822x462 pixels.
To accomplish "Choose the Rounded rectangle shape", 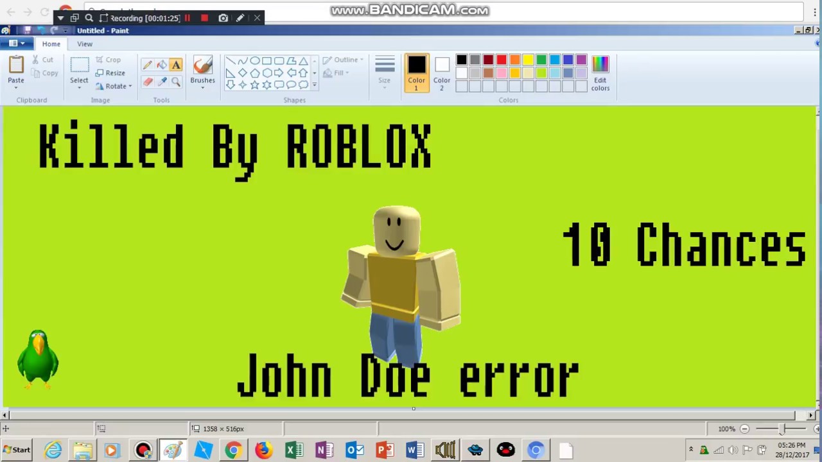I will coord(279,61).
